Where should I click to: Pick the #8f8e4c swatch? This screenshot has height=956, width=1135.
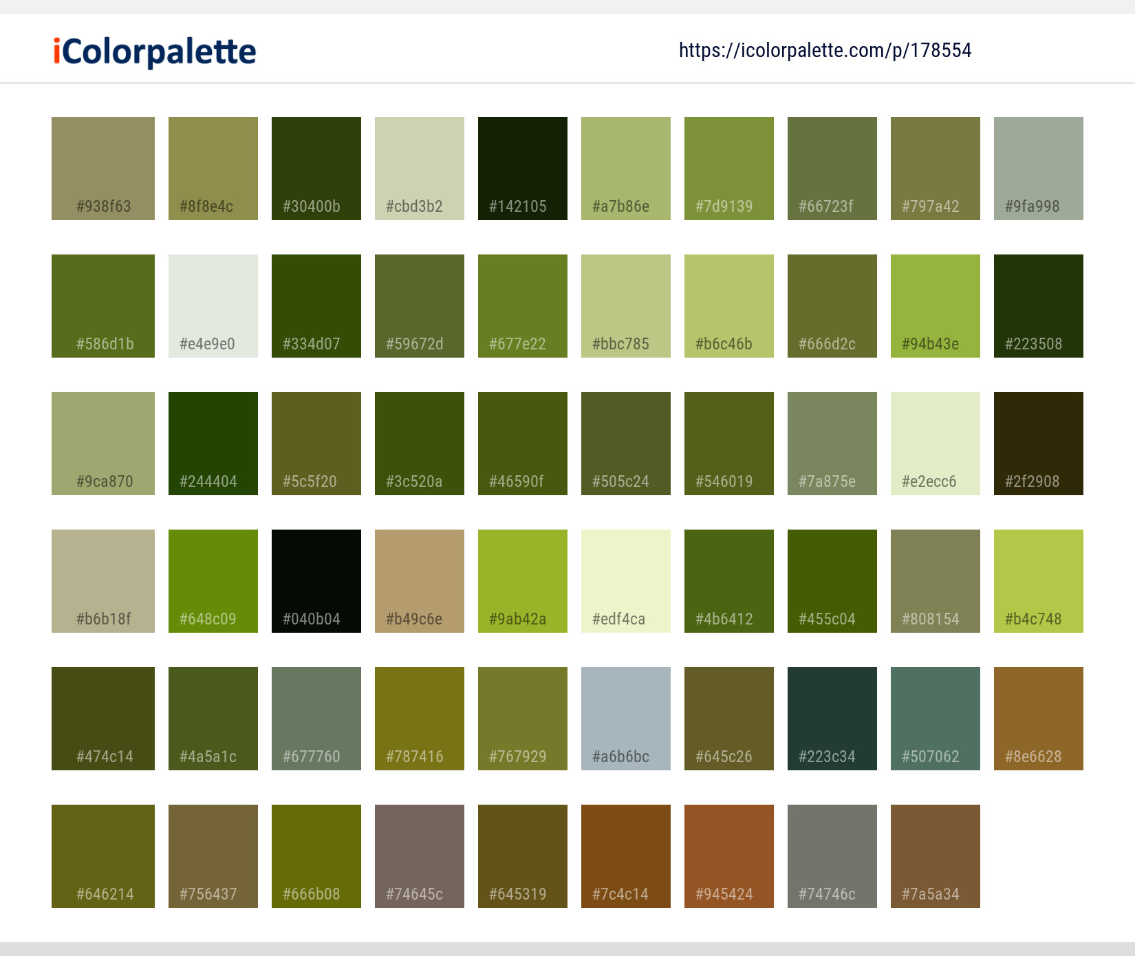213,169
